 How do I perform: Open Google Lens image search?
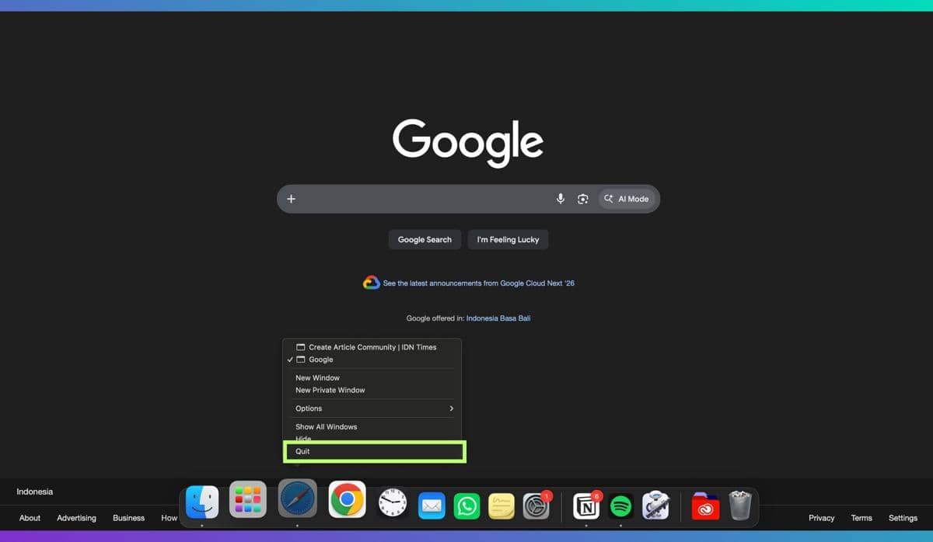coord(582,199)
